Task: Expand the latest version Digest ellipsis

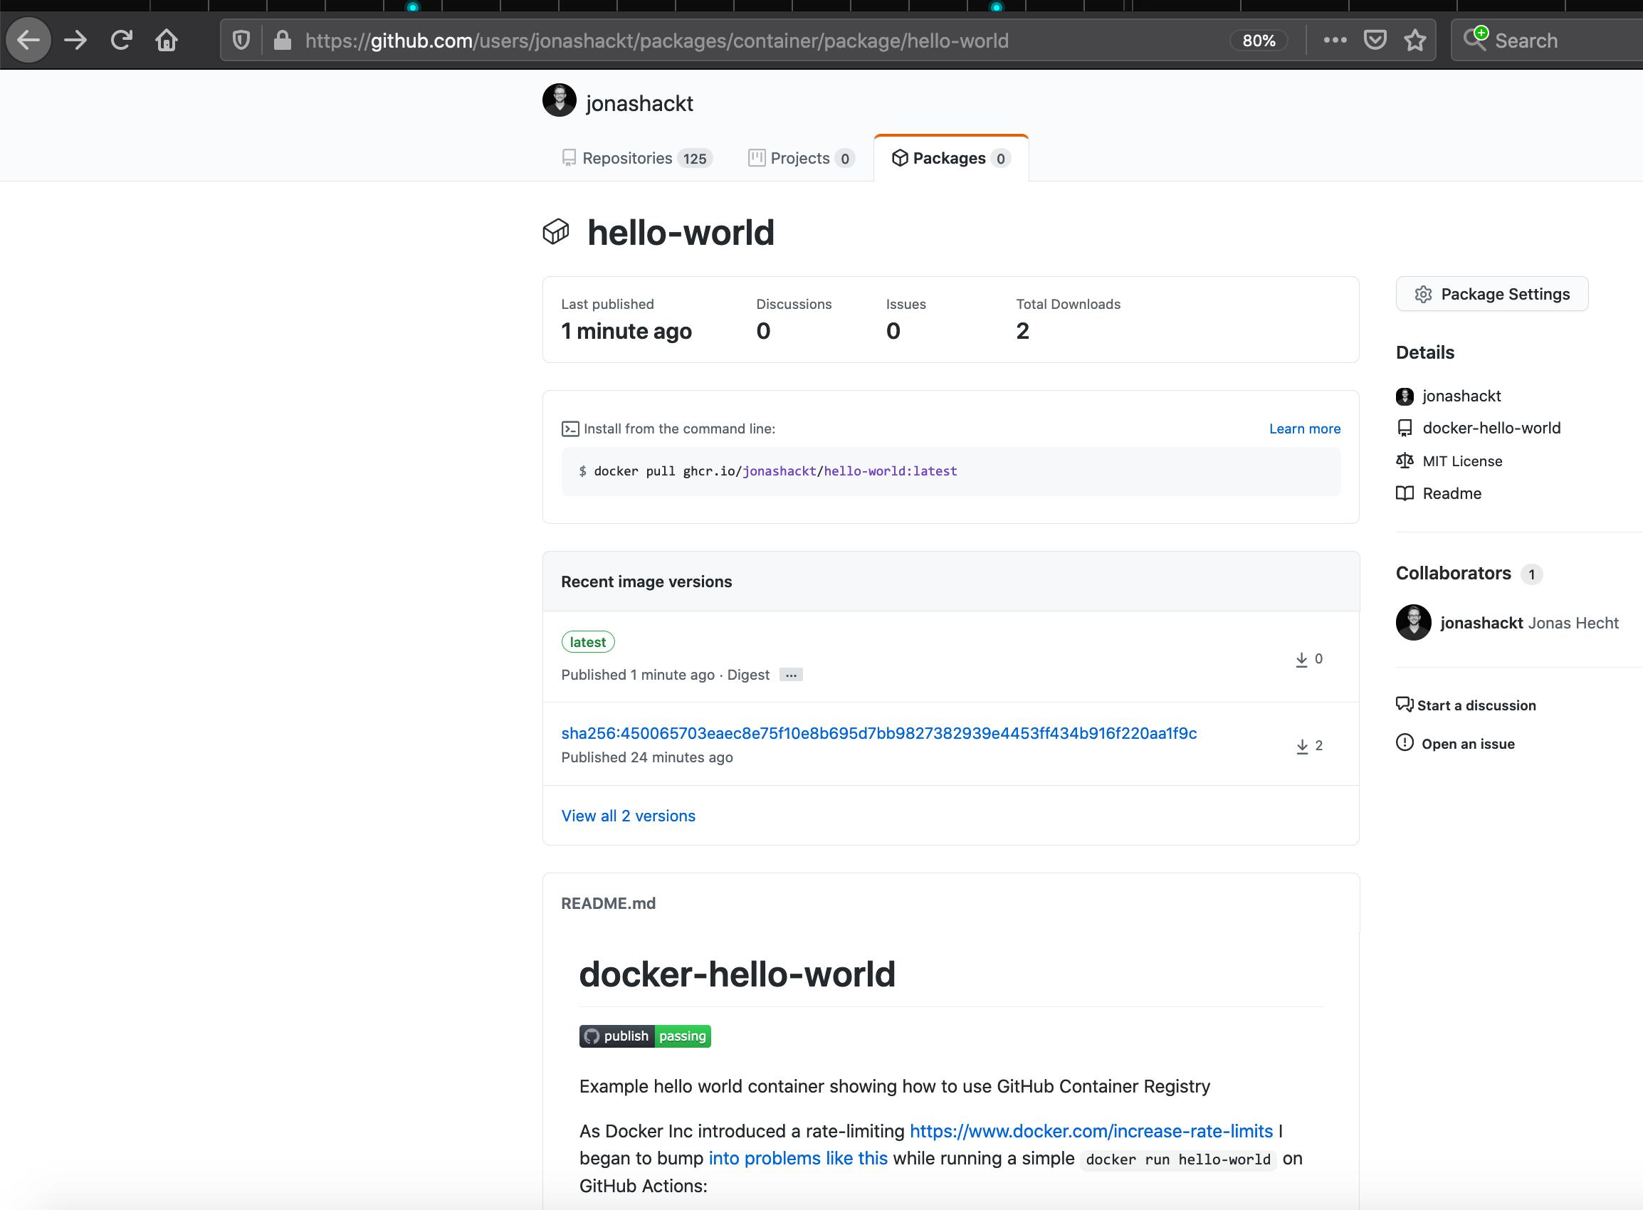Action: pyautogui.click(x=790, y=675)
